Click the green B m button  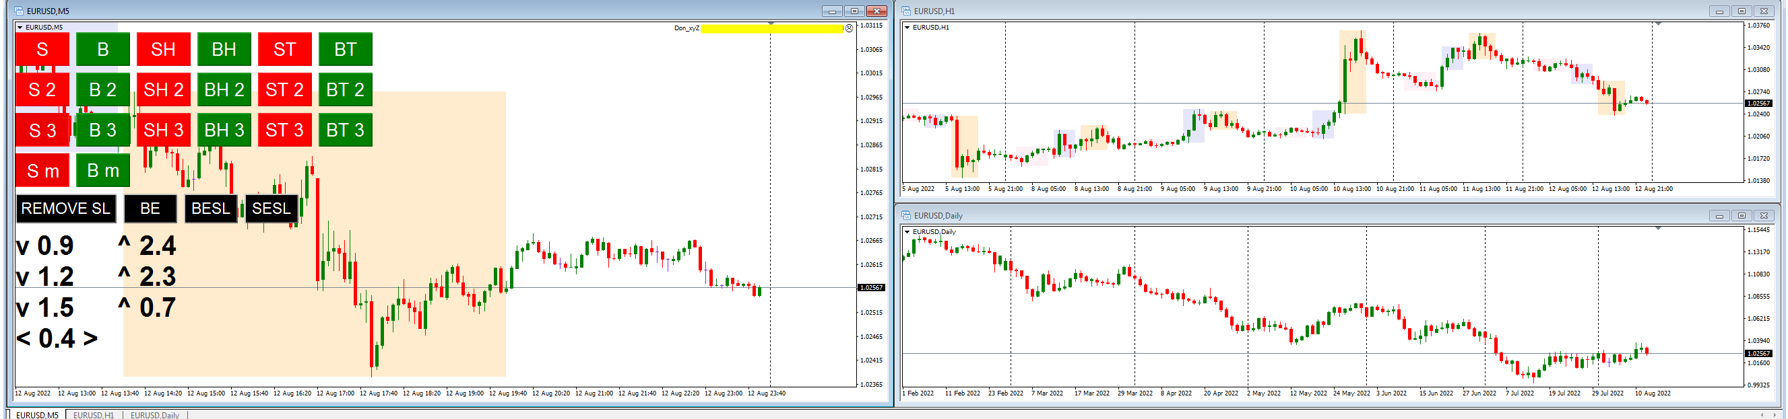click(x=102, y=170)
